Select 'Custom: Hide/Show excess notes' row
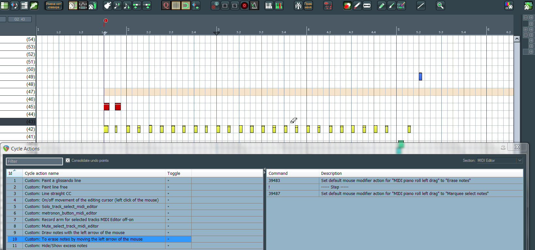Image resolution: width=535 pixels, height=250 pixels. click(135, 246)
